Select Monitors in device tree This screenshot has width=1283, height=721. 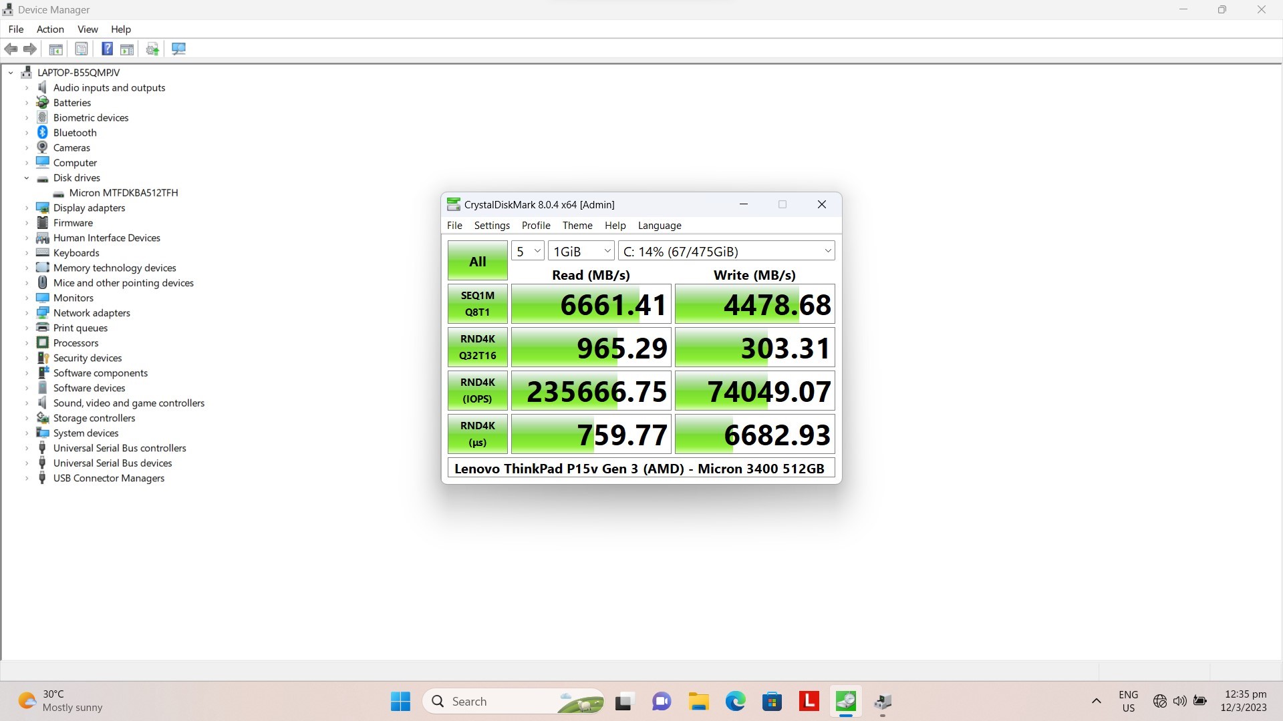(74, 298)
